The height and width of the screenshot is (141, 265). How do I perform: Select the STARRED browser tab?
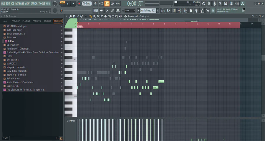pyautogui.click(x=58, y=21)
